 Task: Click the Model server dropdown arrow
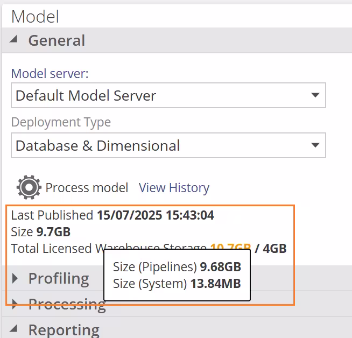pyautogui.click(x=315, y=96)
